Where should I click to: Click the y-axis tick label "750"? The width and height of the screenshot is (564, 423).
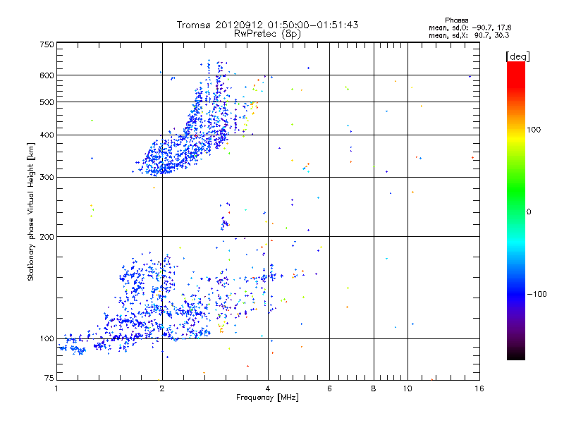pos(47,44)
